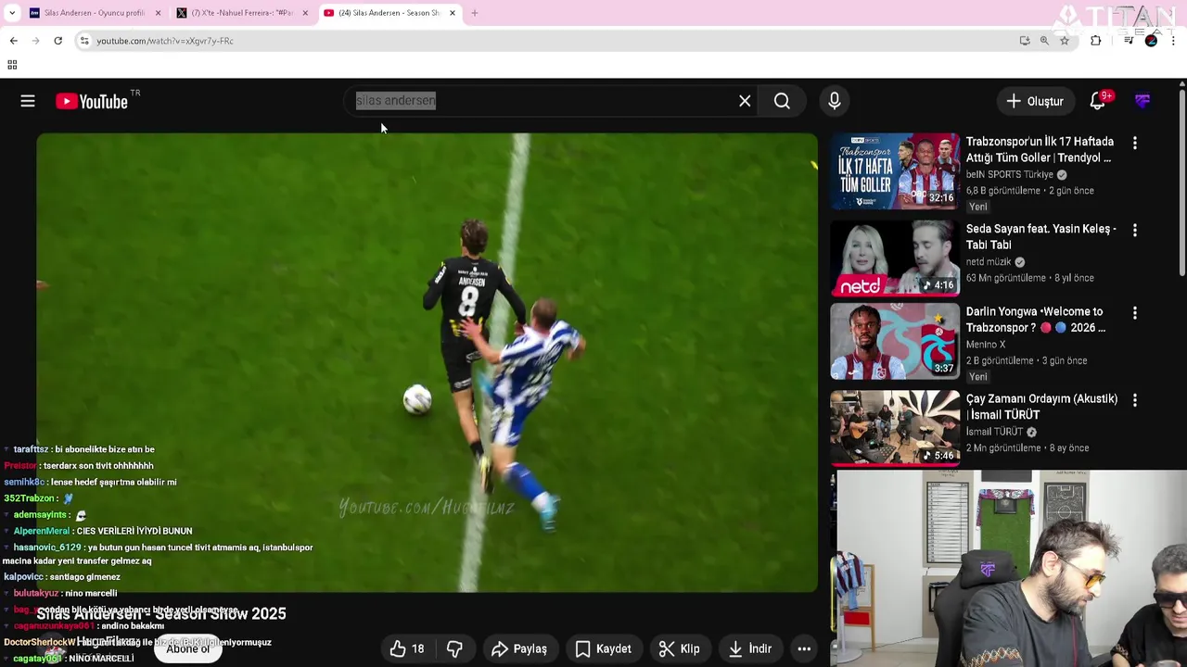Open options for Çay Zamanı Ordayım video
Viewport: 1187px width, 667px height.
coord(1134,400)
